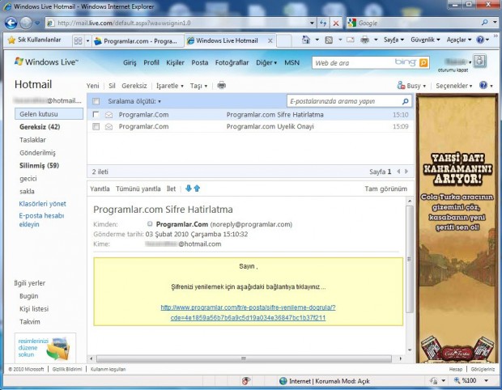Toggle the select all messages checkbox
Viewport: 502px width, 390px height.
tap(96, 101)
